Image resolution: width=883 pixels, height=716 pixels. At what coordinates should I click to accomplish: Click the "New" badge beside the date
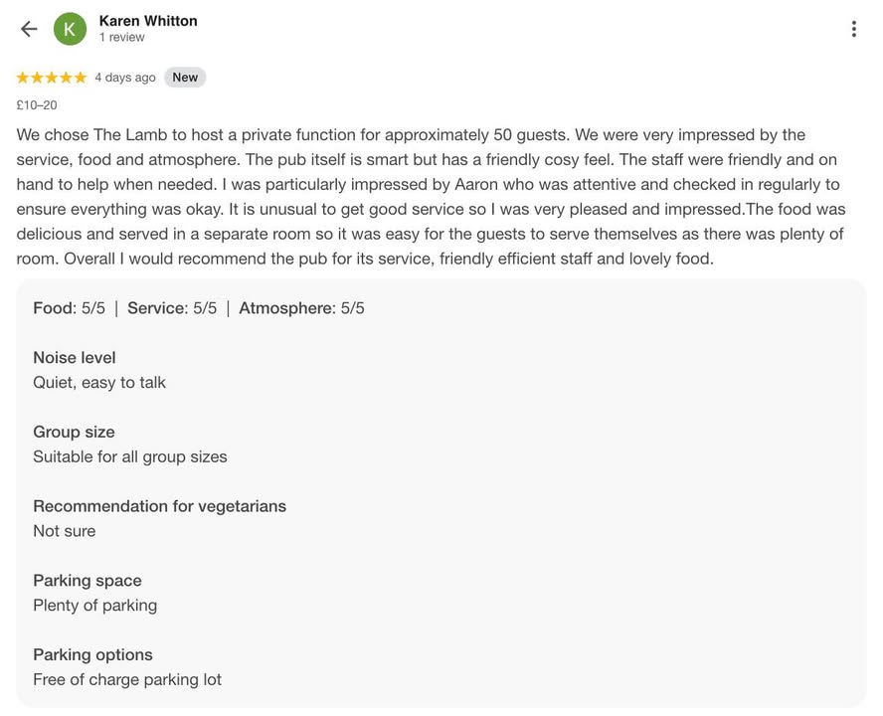click(185, 78)
